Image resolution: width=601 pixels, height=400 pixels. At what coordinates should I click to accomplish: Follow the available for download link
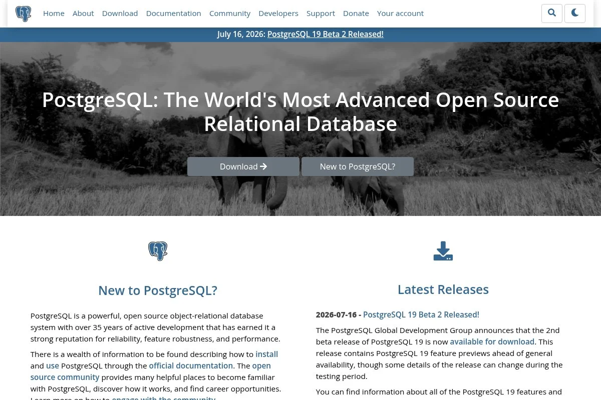coord(492,342)
